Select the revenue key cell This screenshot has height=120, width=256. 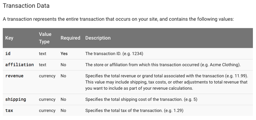(x=14, y=76)
